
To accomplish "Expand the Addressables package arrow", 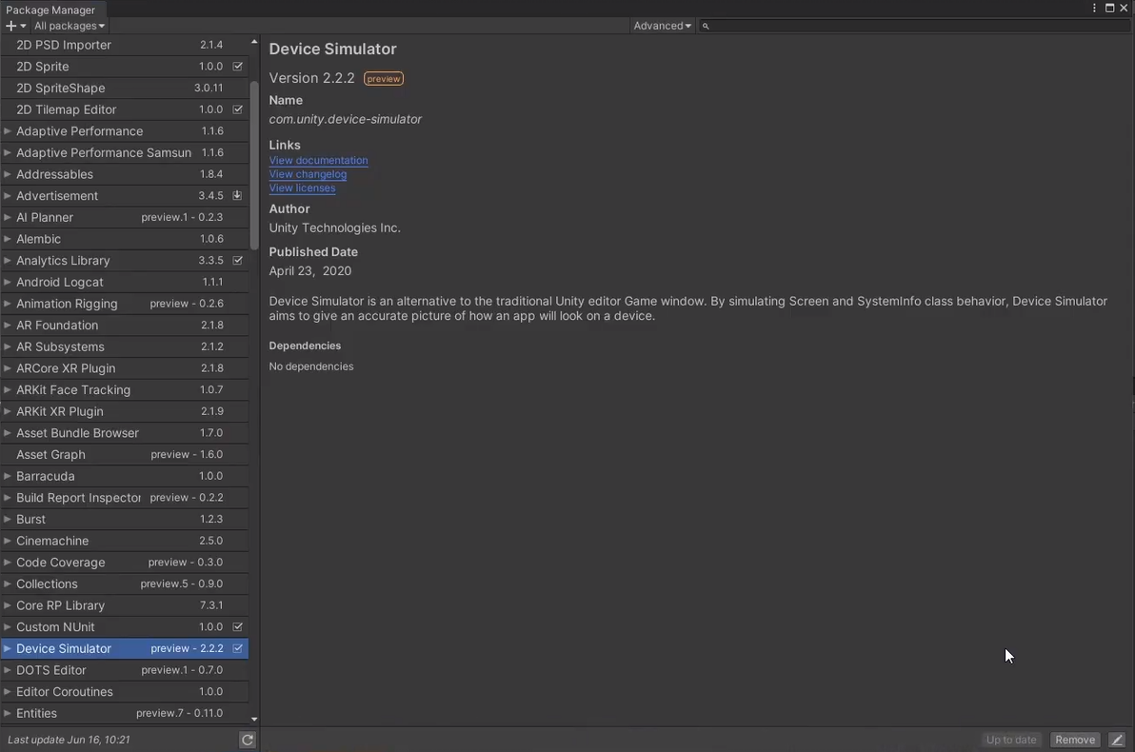I will pyautogui.click(x=8, y=173).
